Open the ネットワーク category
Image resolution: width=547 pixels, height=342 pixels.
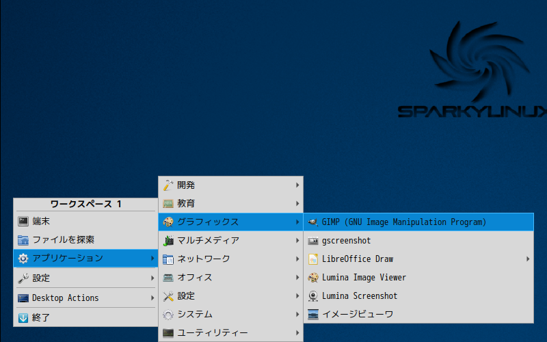230,259
